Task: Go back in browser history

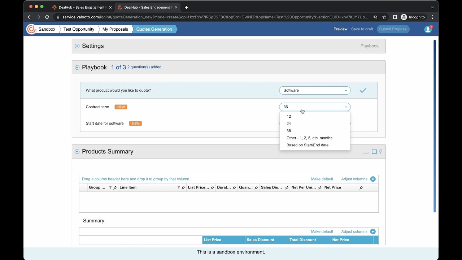Action: click(30, 17)
